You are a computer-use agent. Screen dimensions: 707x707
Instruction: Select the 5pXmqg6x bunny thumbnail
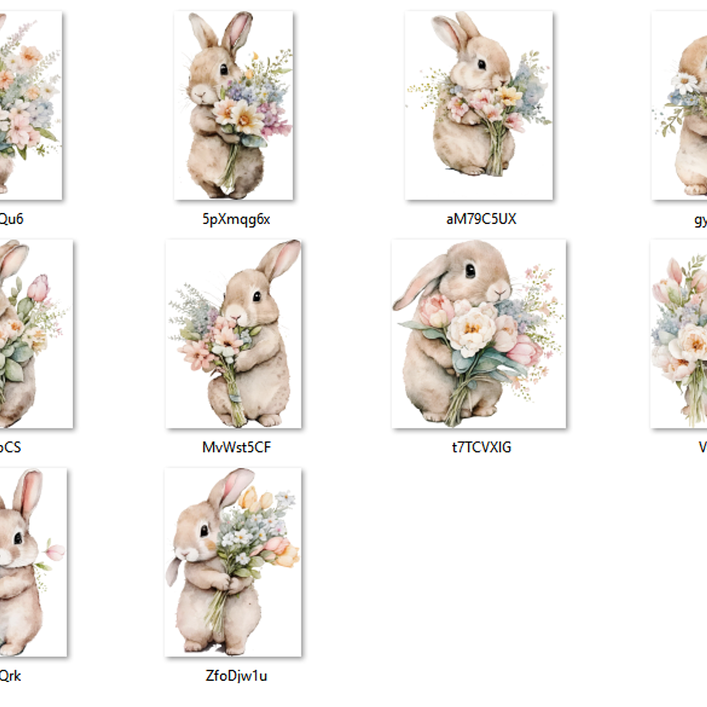point(233,105)
